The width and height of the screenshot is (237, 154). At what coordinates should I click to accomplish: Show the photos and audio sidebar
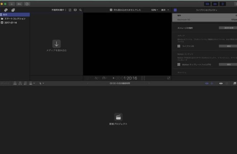13,10
